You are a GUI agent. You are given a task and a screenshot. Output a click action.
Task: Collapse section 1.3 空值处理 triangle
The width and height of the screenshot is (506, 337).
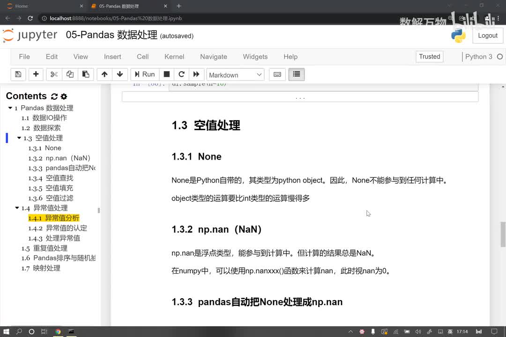19,138
